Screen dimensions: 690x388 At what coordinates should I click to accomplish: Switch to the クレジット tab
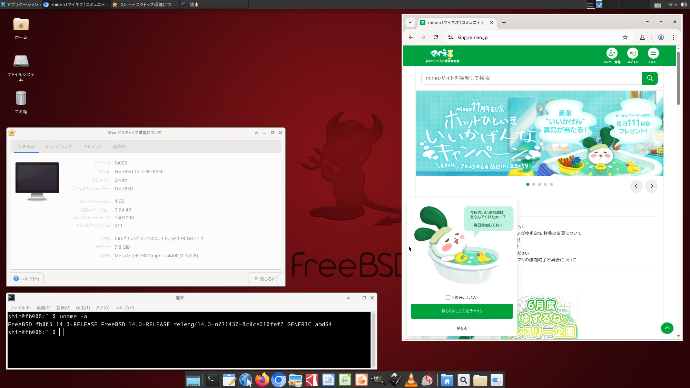(x=93, y=147)
